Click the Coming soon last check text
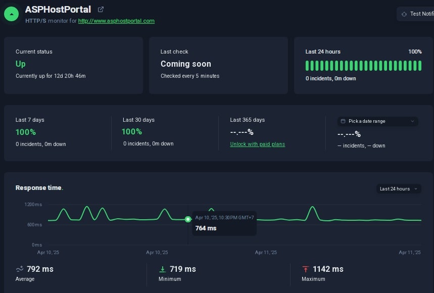This screenshot has height=293, width=434. 186,64
